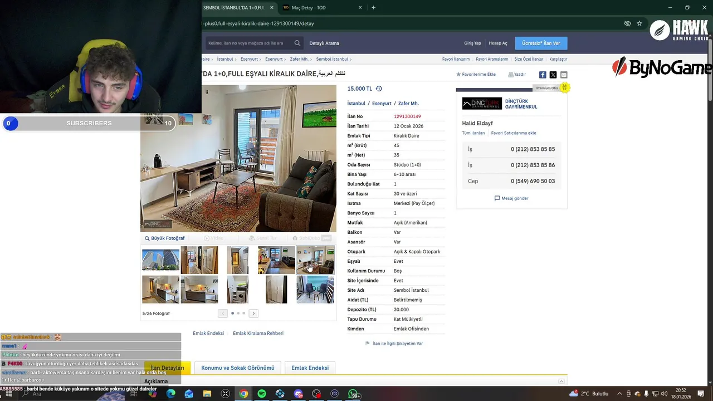Click the Mesaj gönder chat icon

497,198
